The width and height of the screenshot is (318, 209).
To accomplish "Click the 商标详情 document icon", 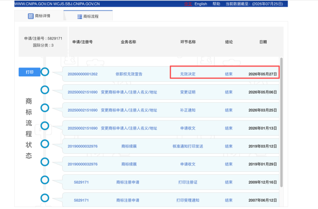I will click(x=31, y=16).
